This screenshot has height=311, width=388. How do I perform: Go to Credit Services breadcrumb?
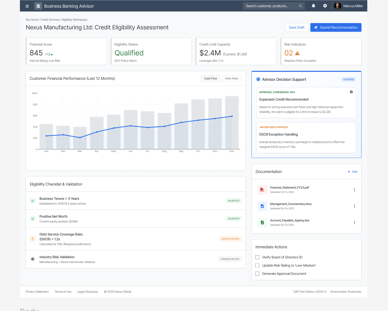tap(50, 20)
